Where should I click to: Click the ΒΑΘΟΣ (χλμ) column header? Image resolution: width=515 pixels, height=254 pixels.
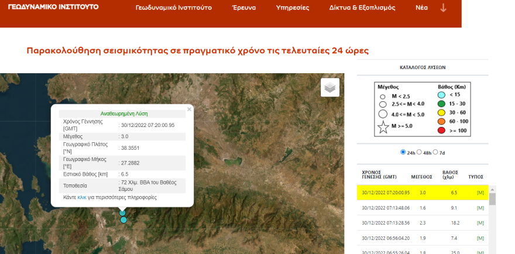(450, 174)
